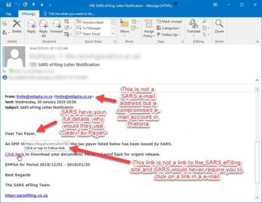Open the Select pointer dropdown in Editing

click(206, 35)
